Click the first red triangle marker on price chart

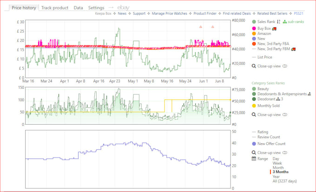[x=200, y=27]
